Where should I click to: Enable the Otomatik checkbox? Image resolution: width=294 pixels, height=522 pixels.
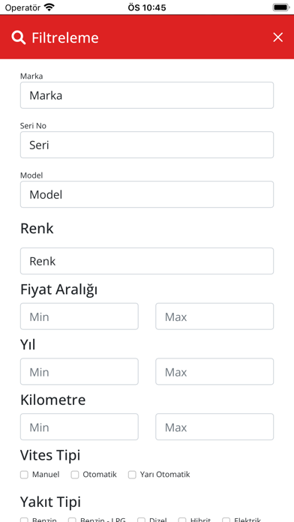click(x=75, y=475)
